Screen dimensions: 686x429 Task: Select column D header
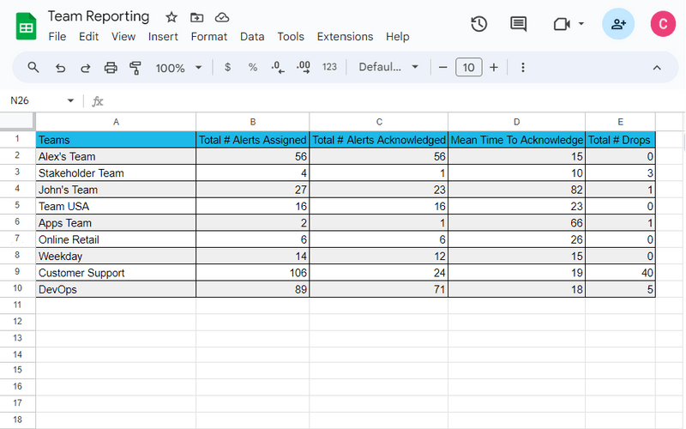(517, 122)
